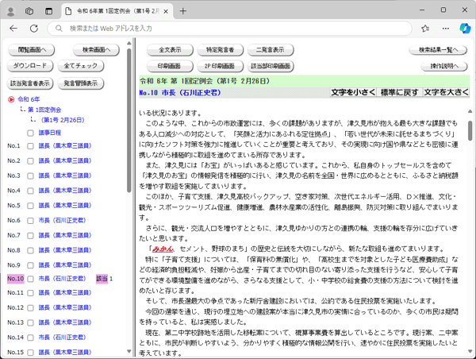Check the No.2 speaker checkbox

[x=30, y=161]
